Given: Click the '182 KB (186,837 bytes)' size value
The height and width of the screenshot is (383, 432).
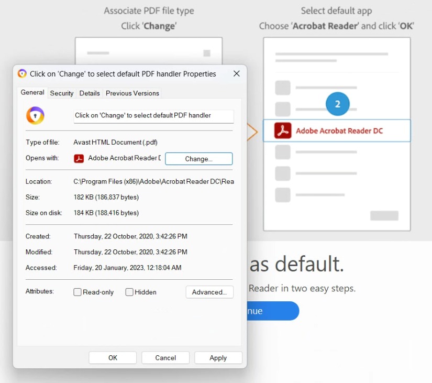Looking at the screenshot, I should coord(106,197).
